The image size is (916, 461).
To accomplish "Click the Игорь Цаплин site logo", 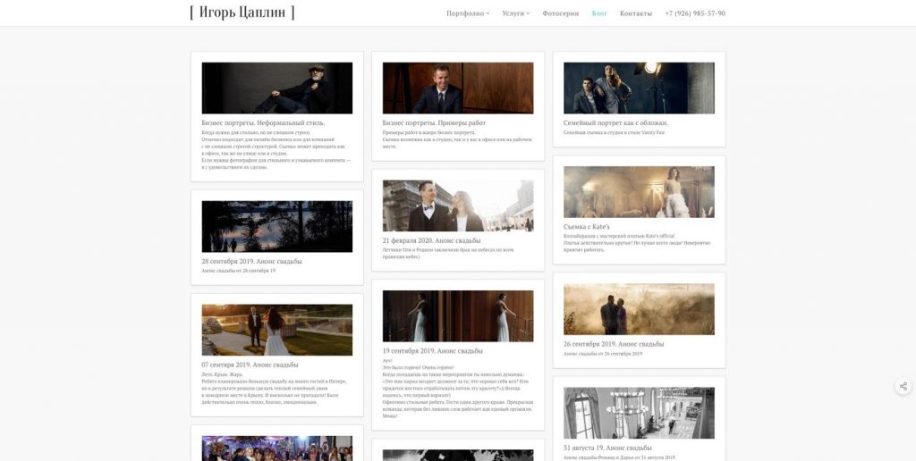I will (x=242, y=13).
